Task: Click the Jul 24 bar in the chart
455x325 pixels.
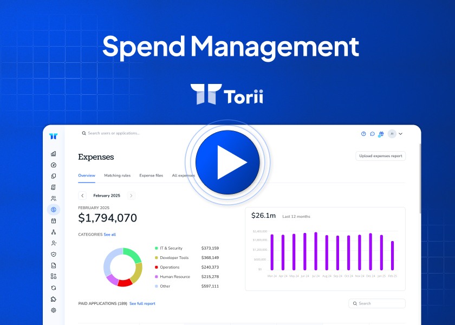Action: tap(316, 251)
